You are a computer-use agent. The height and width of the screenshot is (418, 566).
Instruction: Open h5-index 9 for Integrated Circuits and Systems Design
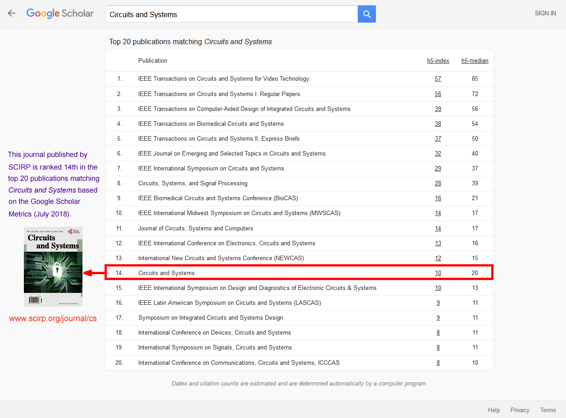coord(438,317)
